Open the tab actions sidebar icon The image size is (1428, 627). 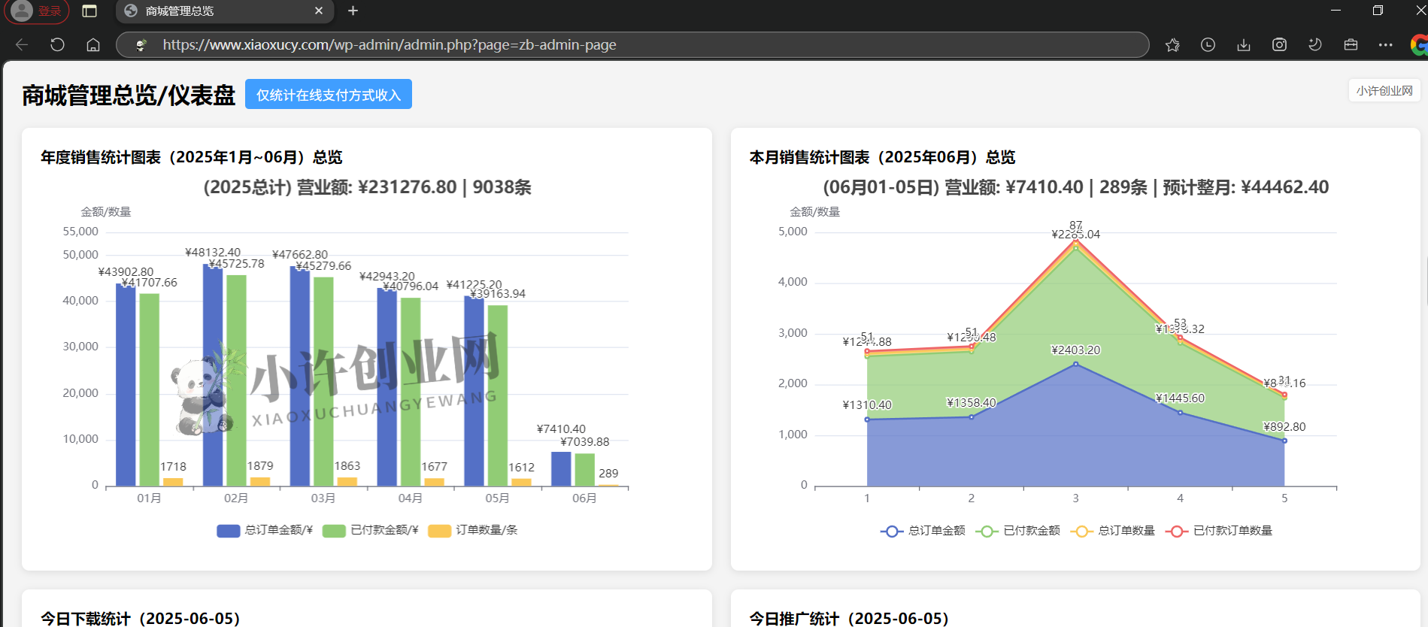click(89, 11)
